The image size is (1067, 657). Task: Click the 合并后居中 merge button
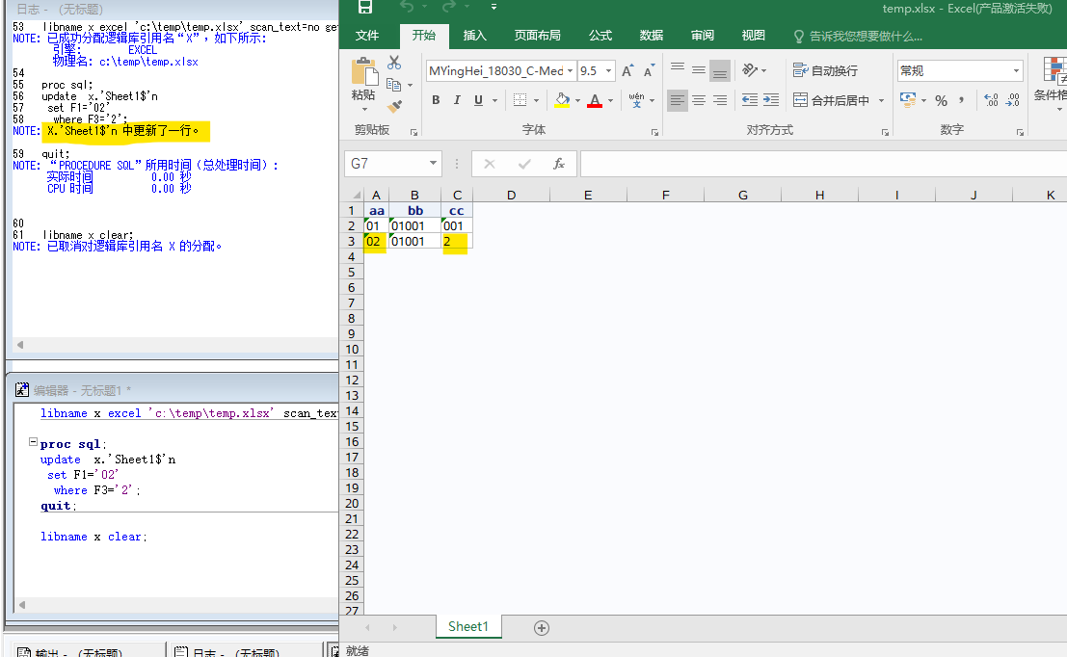coord(832,100)
